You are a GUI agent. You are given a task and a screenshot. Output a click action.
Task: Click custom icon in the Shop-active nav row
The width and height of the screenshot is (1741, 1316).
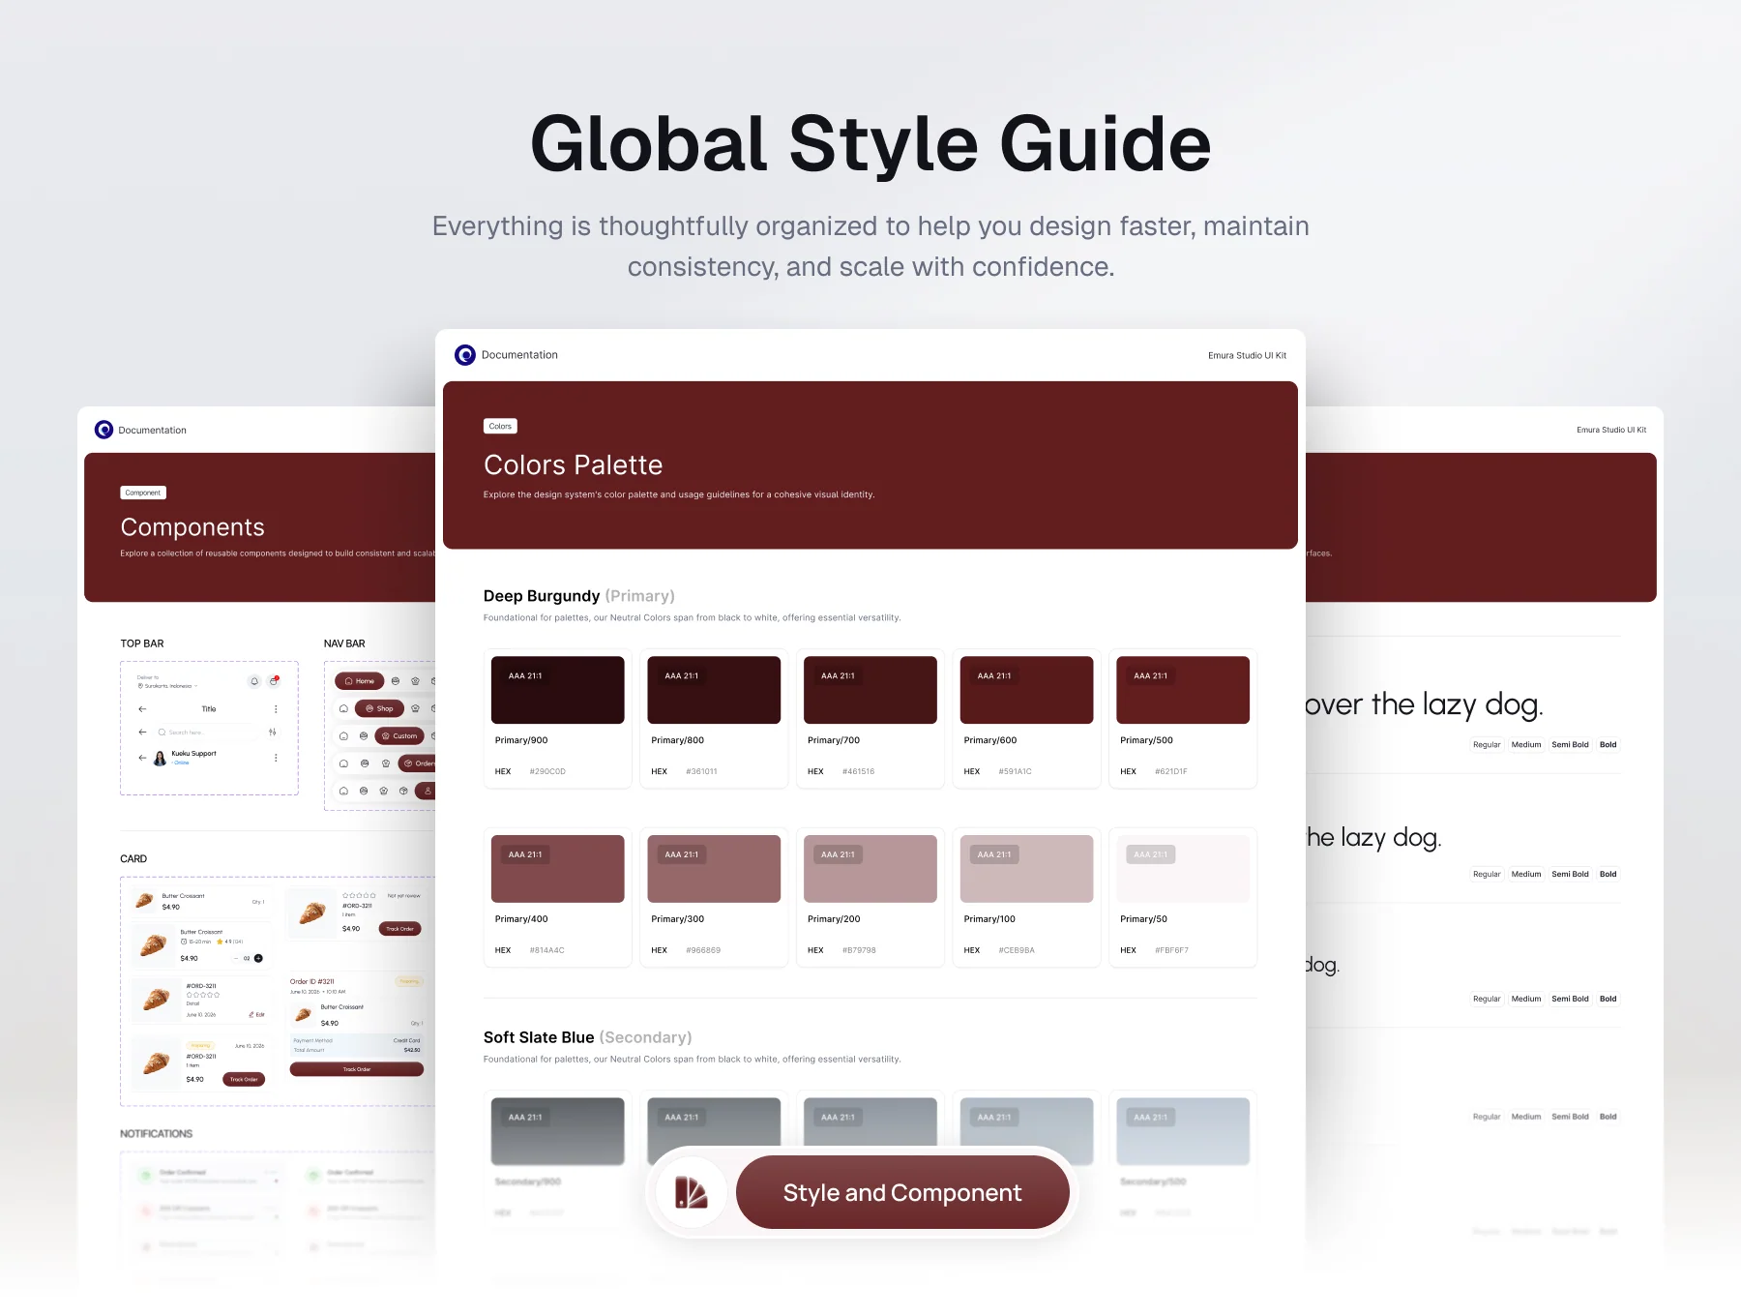[x=415, y=708]
